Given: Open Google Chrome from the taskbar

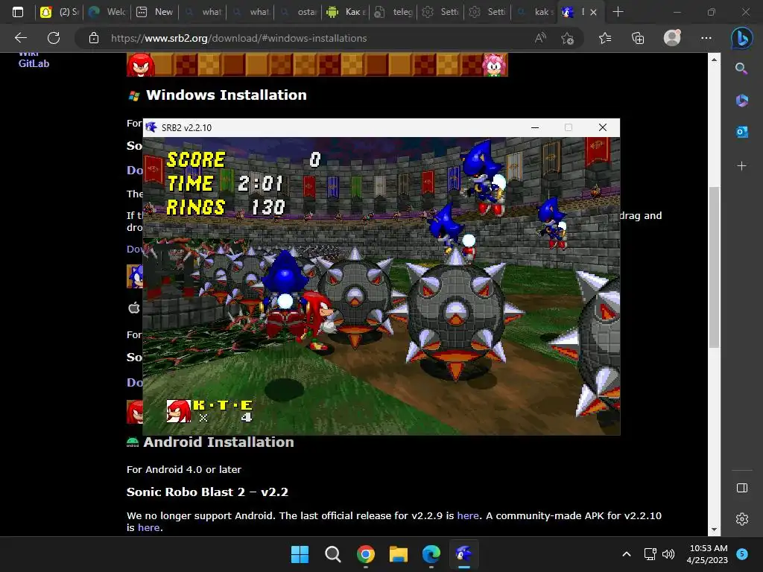Looking at the screenshot, I should tap(365, 554).
